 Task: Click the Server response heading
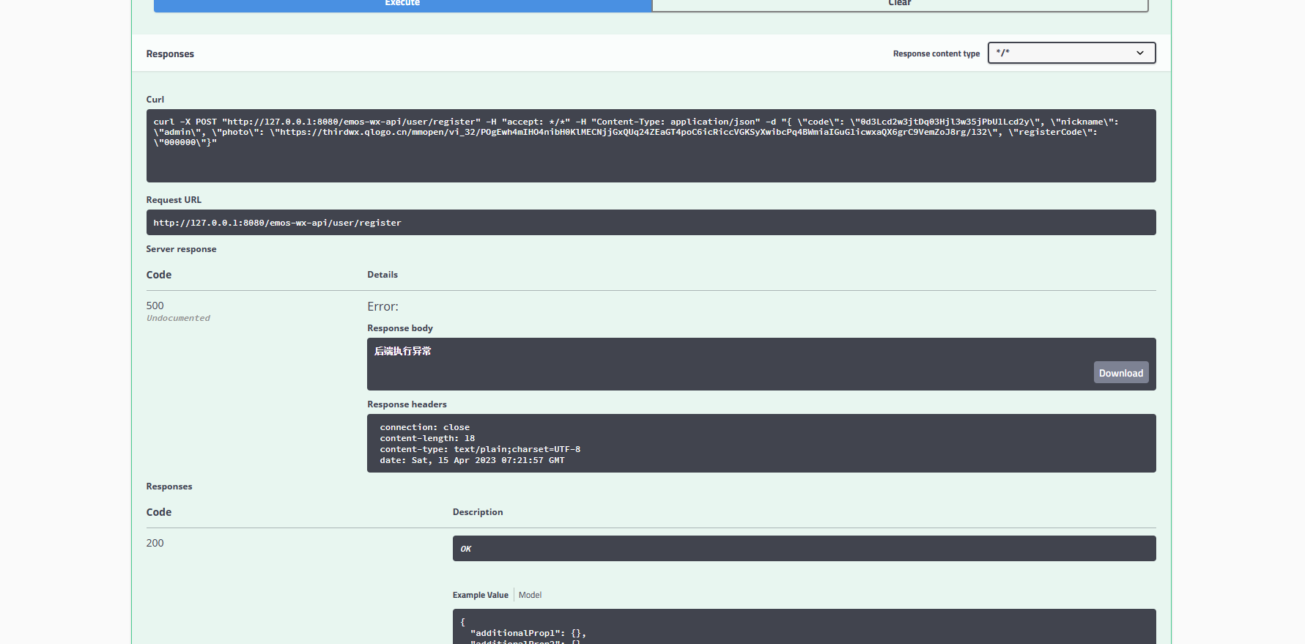(x=181, y=249)
